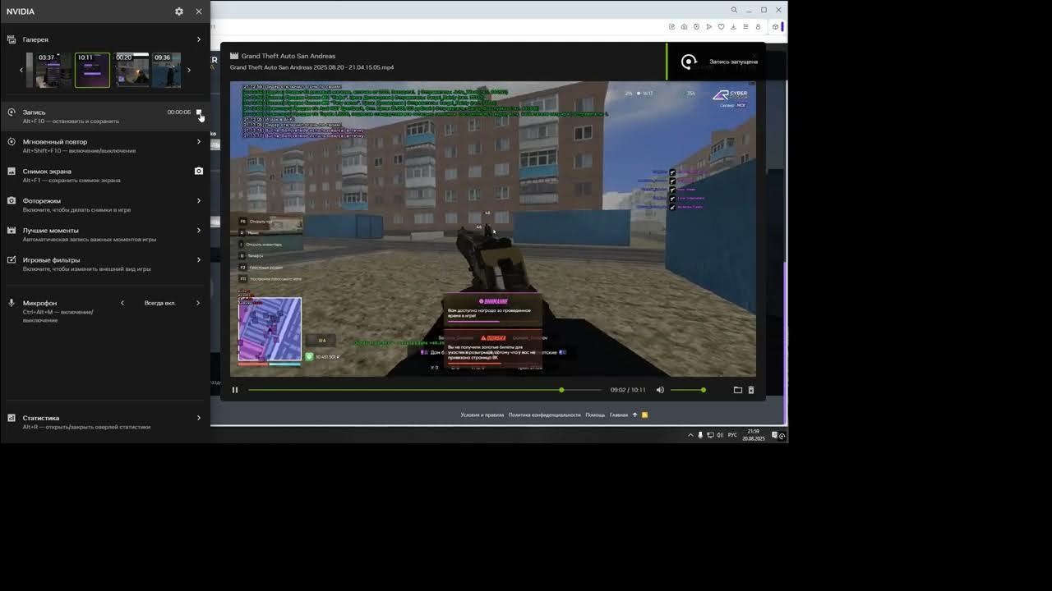Show previous gallery thumbnails with left arrow

pyautogui.click(x=21, y=71)
